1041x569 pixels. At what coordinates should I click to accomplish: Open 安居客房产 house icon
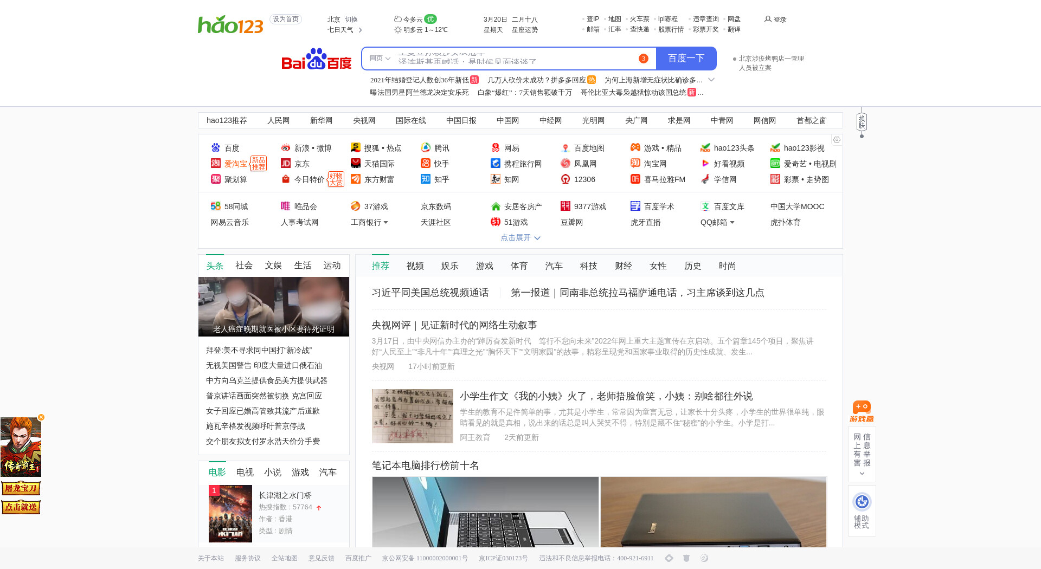[x=496, y=206]
